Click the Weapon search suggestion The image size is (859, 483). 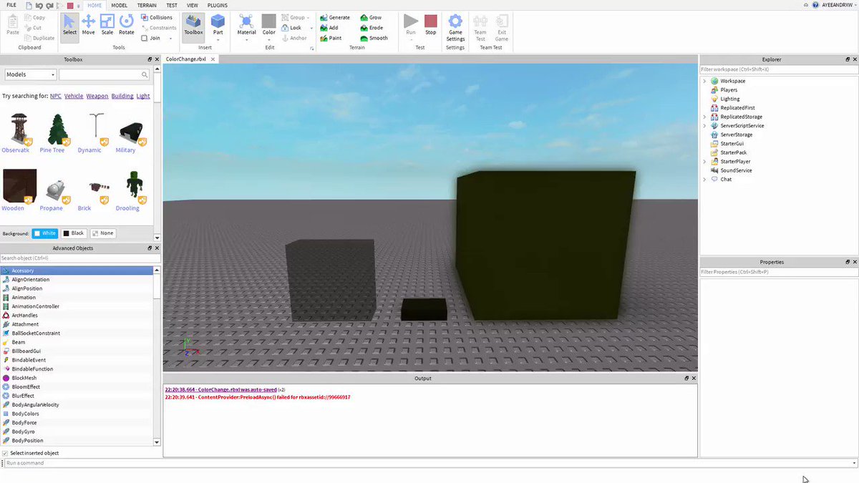pos(97,96)
